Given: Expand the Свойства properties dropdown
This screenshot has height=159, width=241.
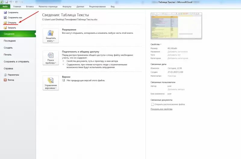Looking at the screenshot, I should point(156,44).
